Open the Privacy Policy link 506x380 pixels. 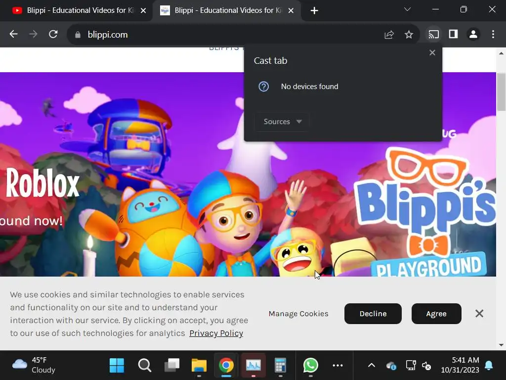pos(216,333)
